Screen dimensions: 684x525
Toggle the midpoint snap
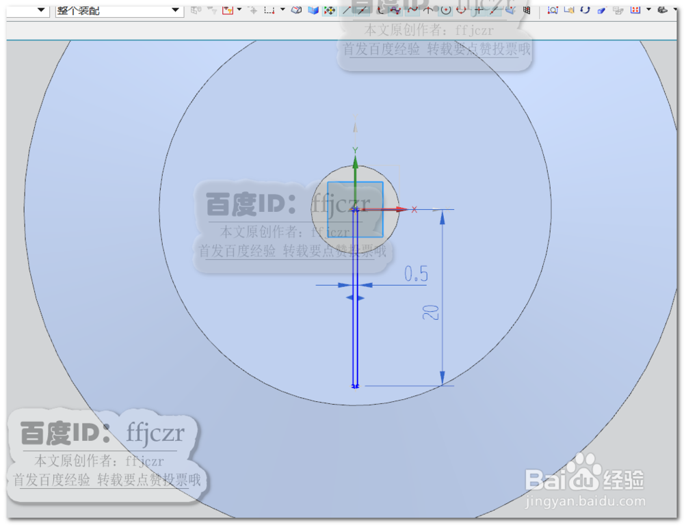pyautogui.click(x=362, y=10)
